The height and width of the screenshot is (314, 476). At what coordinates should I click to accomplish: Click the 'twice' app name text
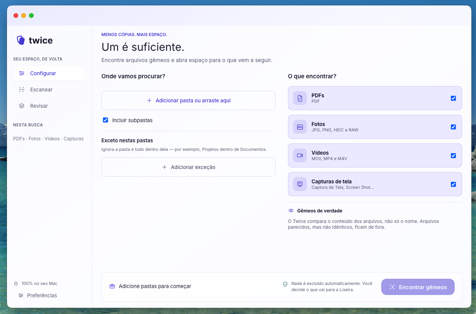coord(41,40)
